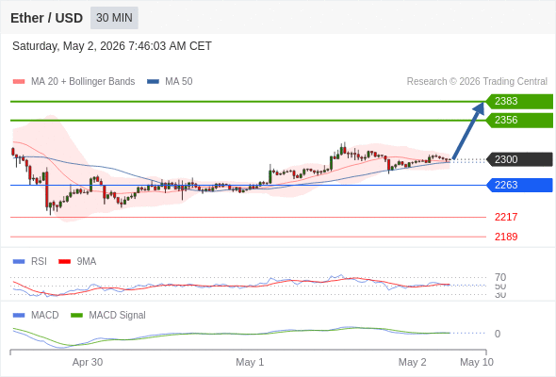This screenshot has height=377, width=556.
Task: Click the MACD blue legend swatch
Action: coord(19,316)
